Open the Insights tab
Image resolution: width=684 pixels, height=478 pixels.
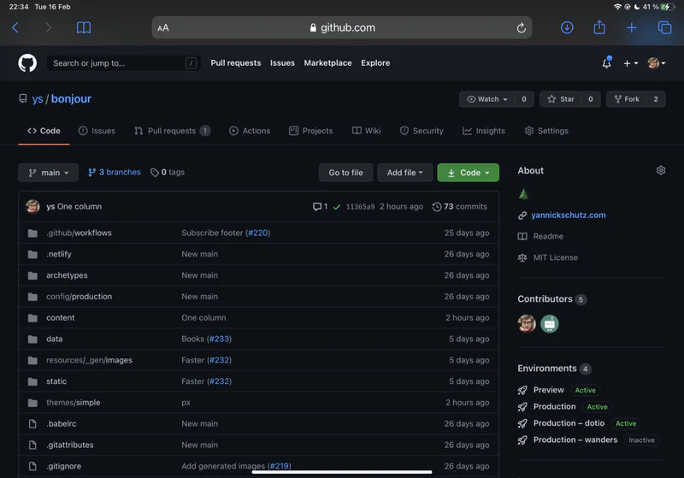click(x=484, y=131)
